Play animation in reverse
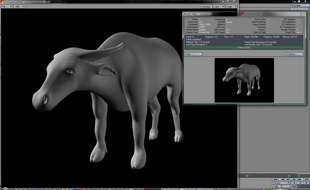310x190 pixels. pyautogui.click(x=294, y=183)
